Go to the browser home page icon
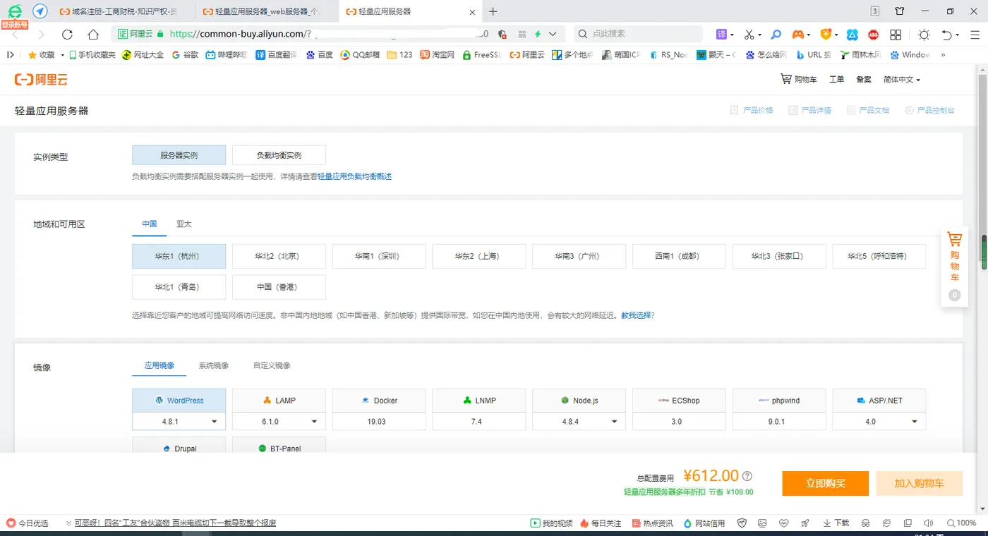 point(93,34)
